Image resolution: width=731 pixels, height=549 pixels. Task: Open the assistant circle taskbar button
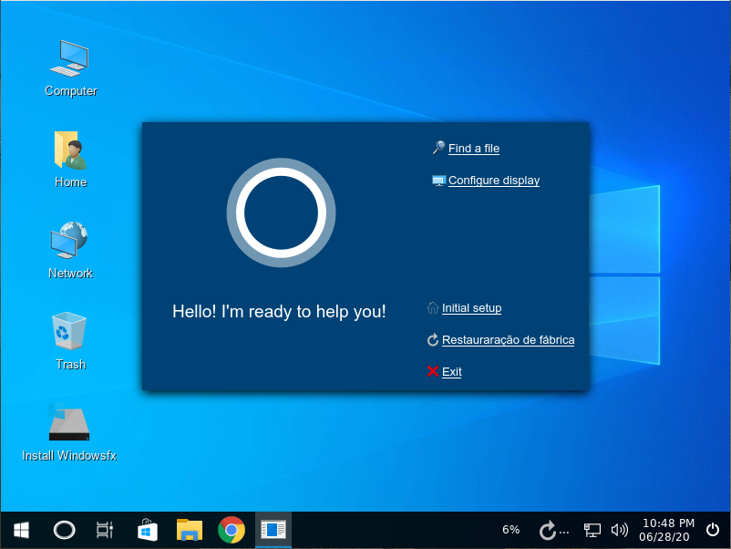pos(65,530)
